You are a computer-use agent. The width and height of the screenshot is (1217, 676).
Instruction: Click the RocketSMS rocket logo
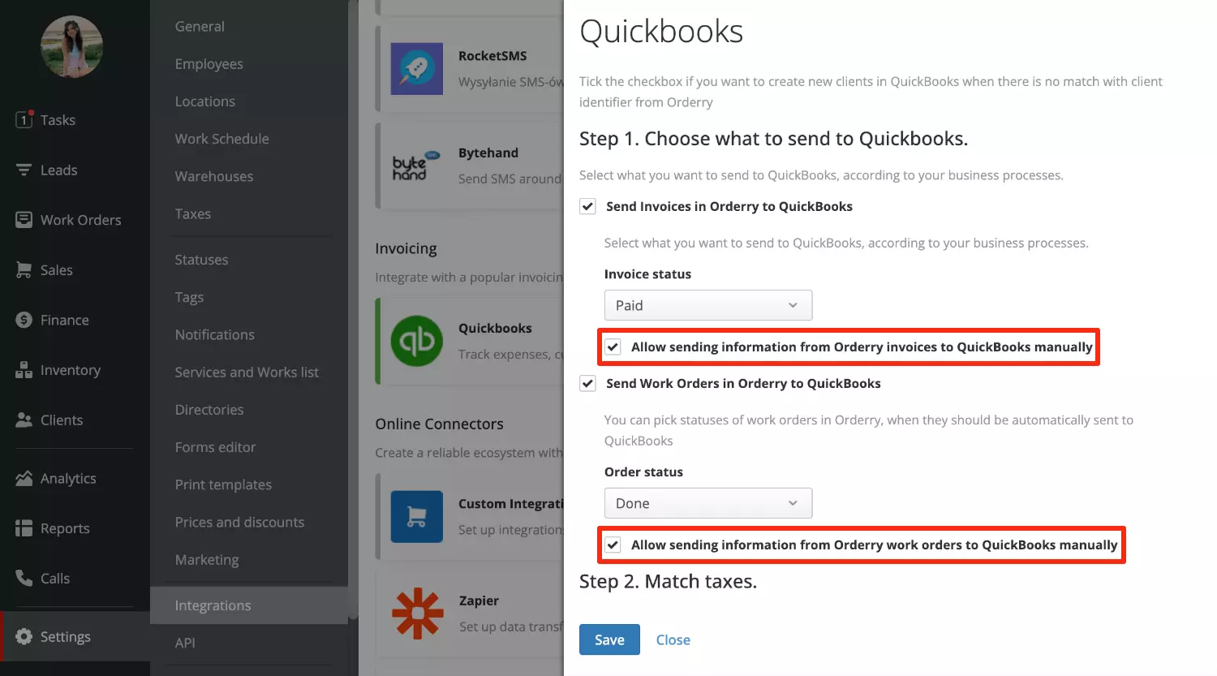[x=417, y=69]
